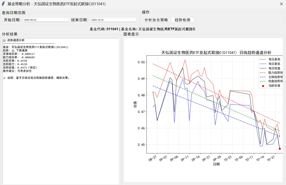The height and width of the screenshot is (185, 286).
Task: Click the icon before 下降通道
Action: click(x=13, y=51)
